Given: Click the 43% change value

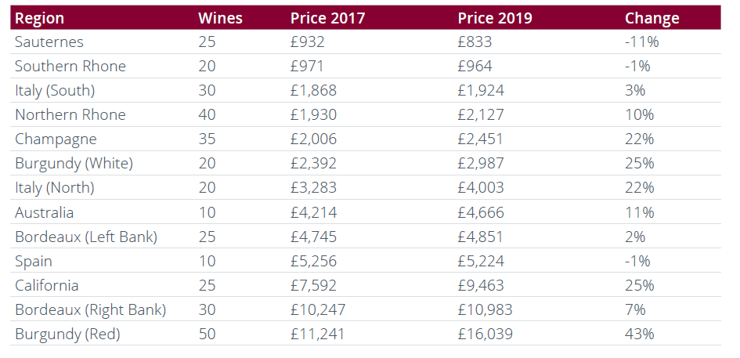Looking at the screenshot, I should (x=640, y=334).
